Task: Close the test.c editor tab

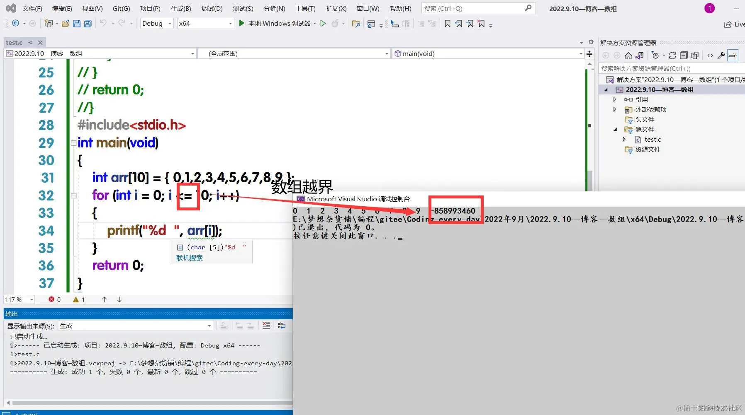Action: 40,42
